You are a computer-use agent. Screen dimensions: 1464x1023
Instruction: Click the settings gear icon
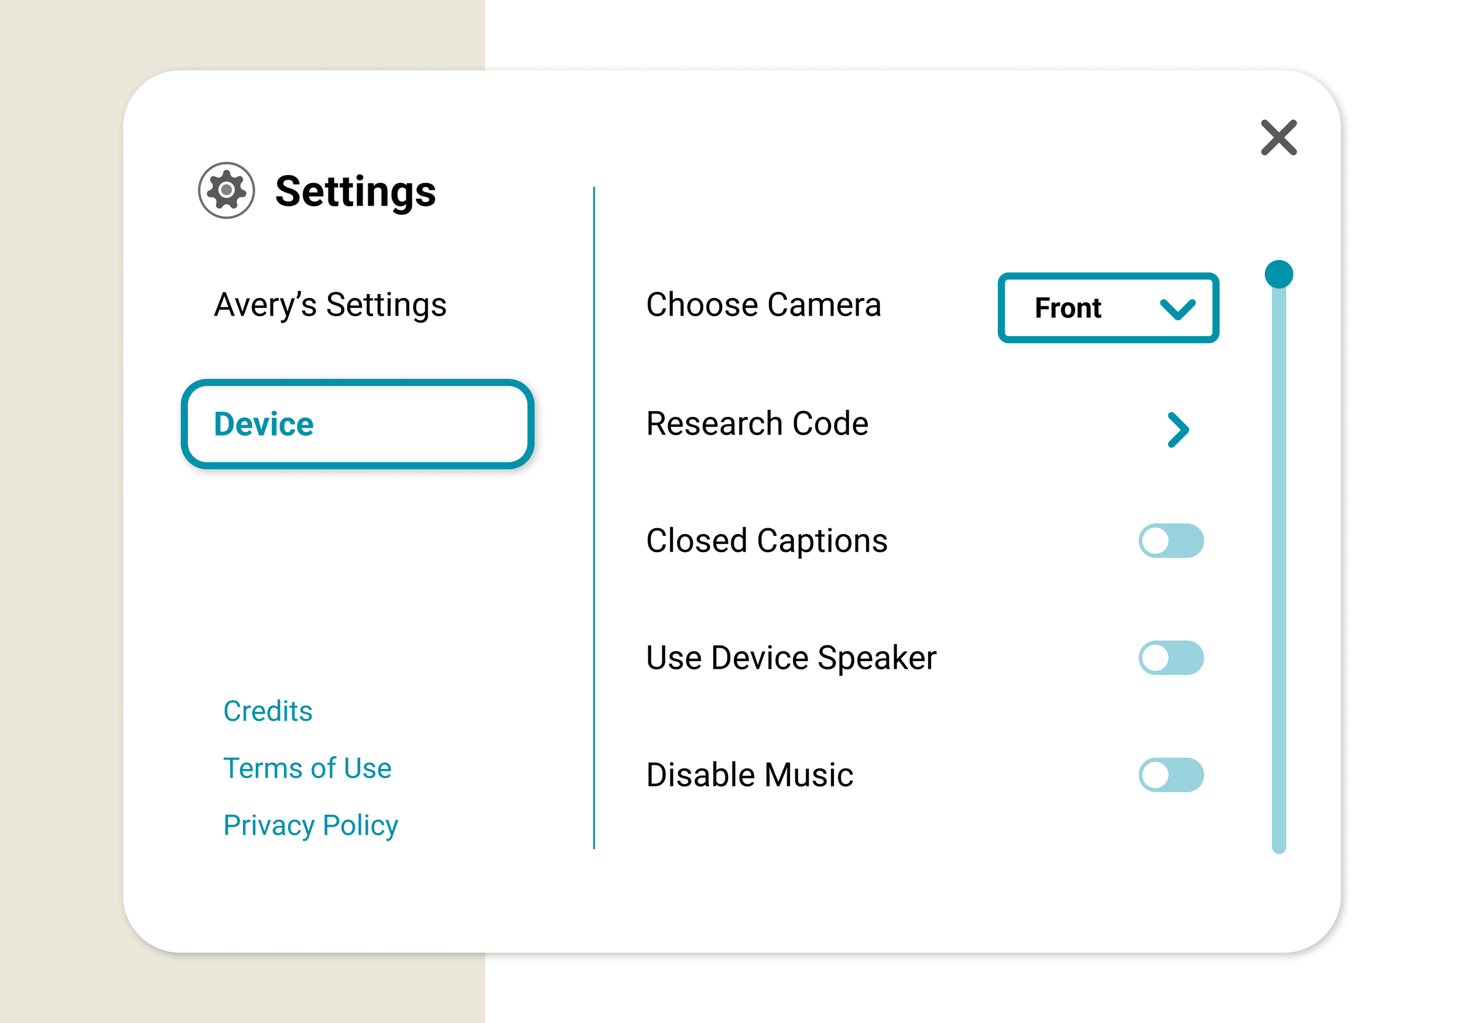pyautogui.click(x=227, y=190)
